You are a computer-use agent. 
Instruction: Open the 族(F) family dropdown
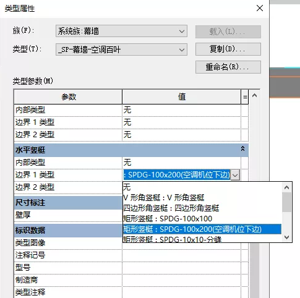click(121, 31)
